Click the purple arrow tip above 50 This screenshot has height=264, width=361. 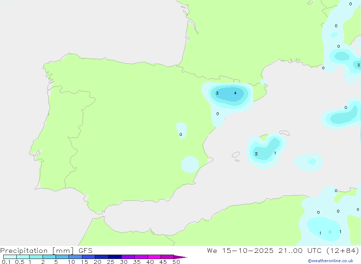click(x=180, y=257)
